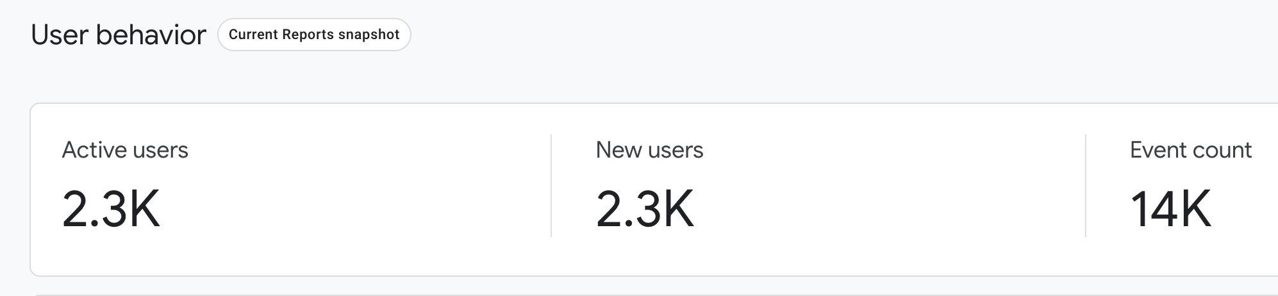Click the word "Active" in Active users label
The width and height of the screenshot is (1278, 296).
click(x=93, y=150)
